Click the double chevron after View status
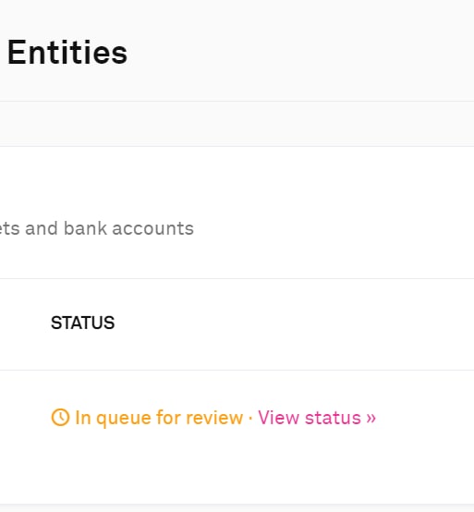This screenshot has height=512, width=474. pyautogui.click(x=371, y=418)
